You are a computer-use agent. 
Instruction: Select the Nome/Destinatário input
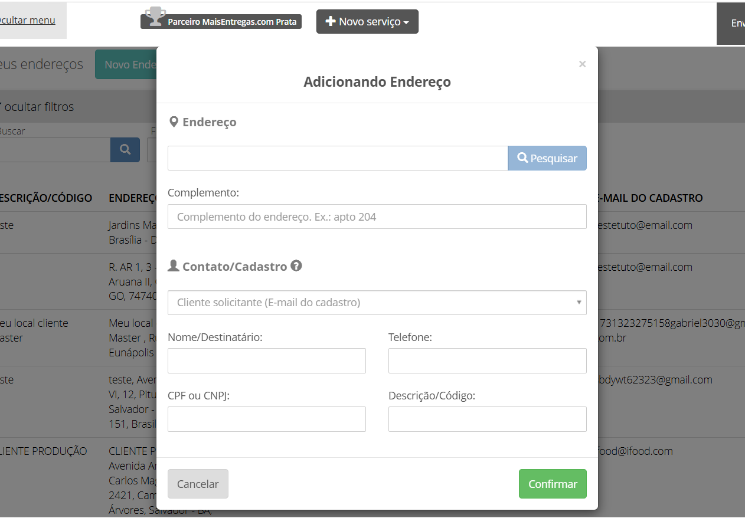pos(267,360)
